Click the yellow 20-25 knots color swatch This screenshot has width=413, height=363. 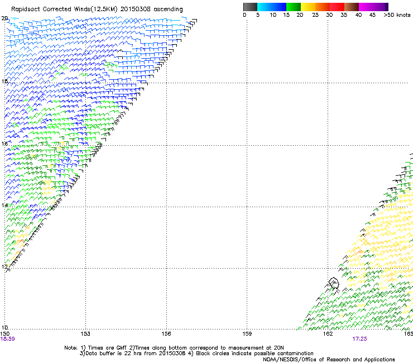308,7
